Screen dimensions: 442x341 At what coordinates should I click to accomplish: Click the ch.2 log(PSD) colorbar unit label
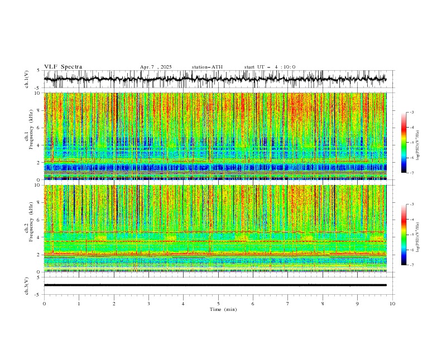[418, 237]
